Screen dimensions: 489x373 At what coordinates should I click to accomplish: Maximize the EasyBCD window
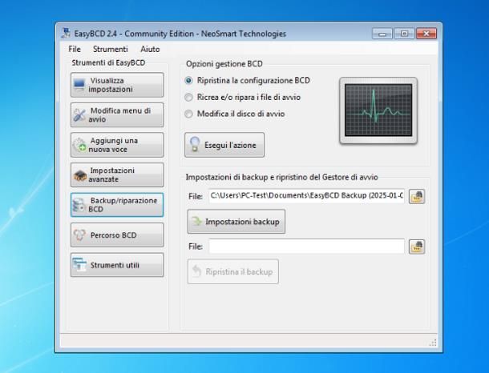(x=404, y=34)
